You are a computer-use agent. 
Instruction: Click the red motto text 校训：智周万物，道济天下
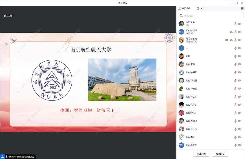[87, 110]
